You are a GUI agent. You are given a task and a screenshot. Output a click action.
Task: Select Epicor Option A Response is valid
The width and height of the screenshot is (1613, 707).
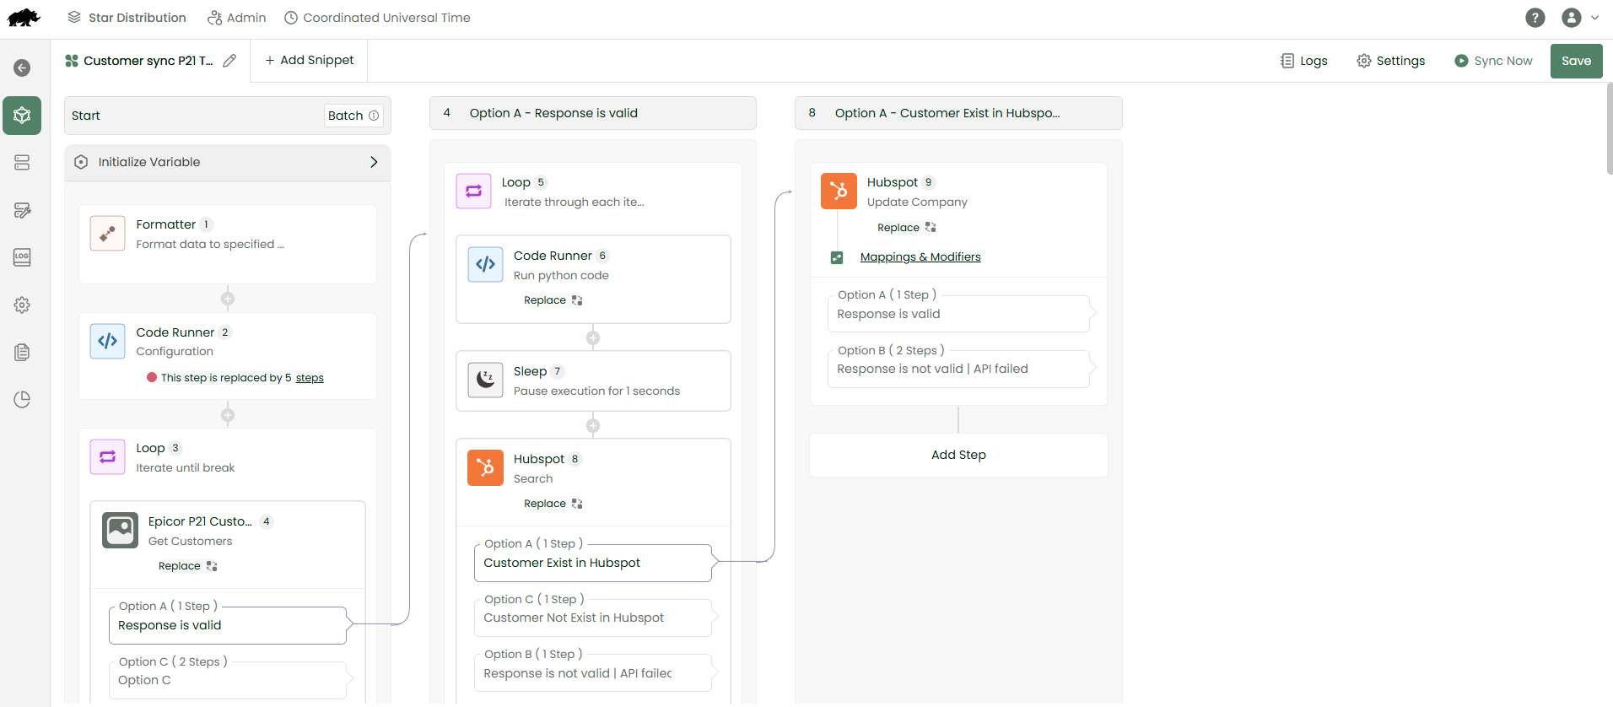[x=228, y=625]
